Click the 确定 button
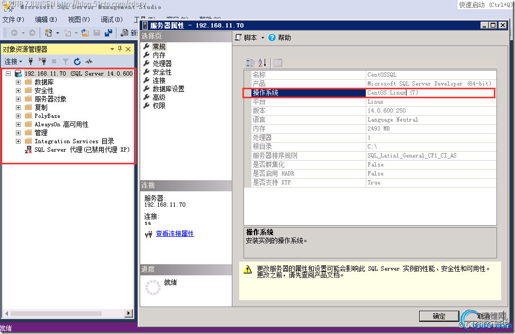The height and width of the screenshot is (334, 515). [x=439, y=316]
